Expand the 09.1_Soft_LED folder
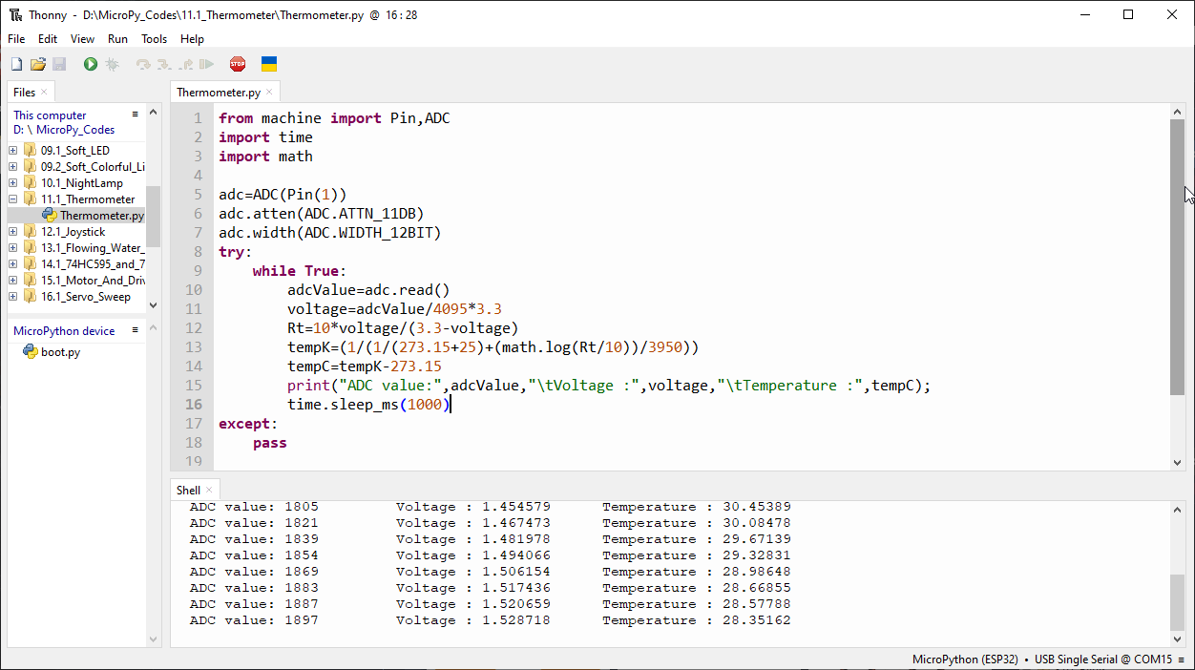Image resolution: width=1195 pixels, height=670 pixels. point(13,150)
